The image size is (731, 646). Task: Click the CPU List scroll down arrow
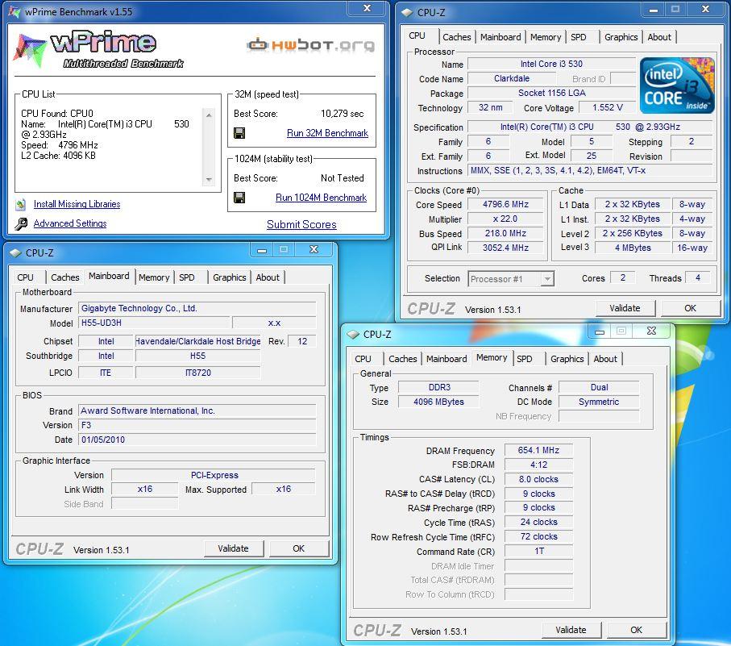(209, 179)
